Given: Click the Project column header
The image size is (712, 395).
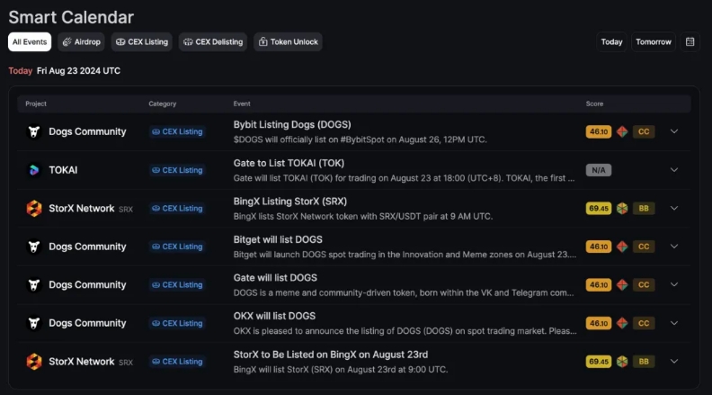Looking at the screenshot, I should [x=36, y=103].
